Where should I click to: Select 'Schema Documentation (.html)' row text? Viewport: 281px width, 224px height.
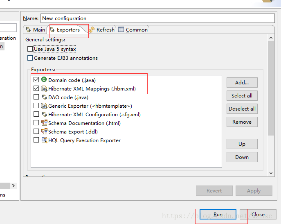pos(84,123)
